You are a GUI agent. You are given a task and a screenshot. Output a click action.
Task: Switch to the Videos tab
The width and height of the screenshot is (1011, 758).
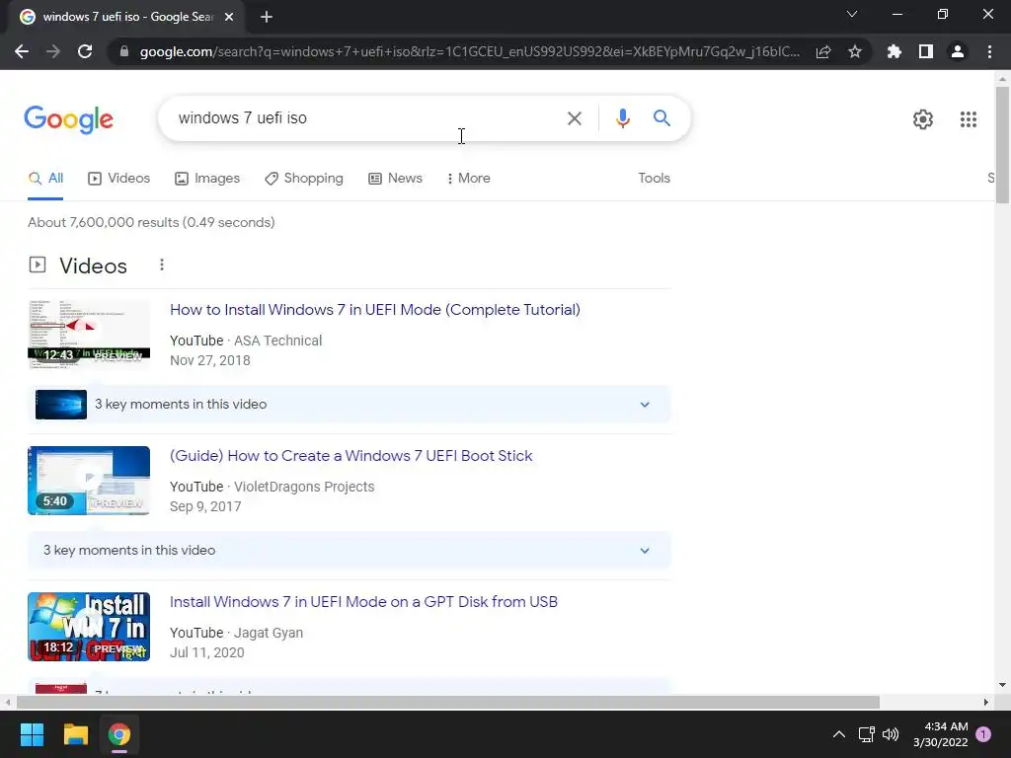[118, 179]
